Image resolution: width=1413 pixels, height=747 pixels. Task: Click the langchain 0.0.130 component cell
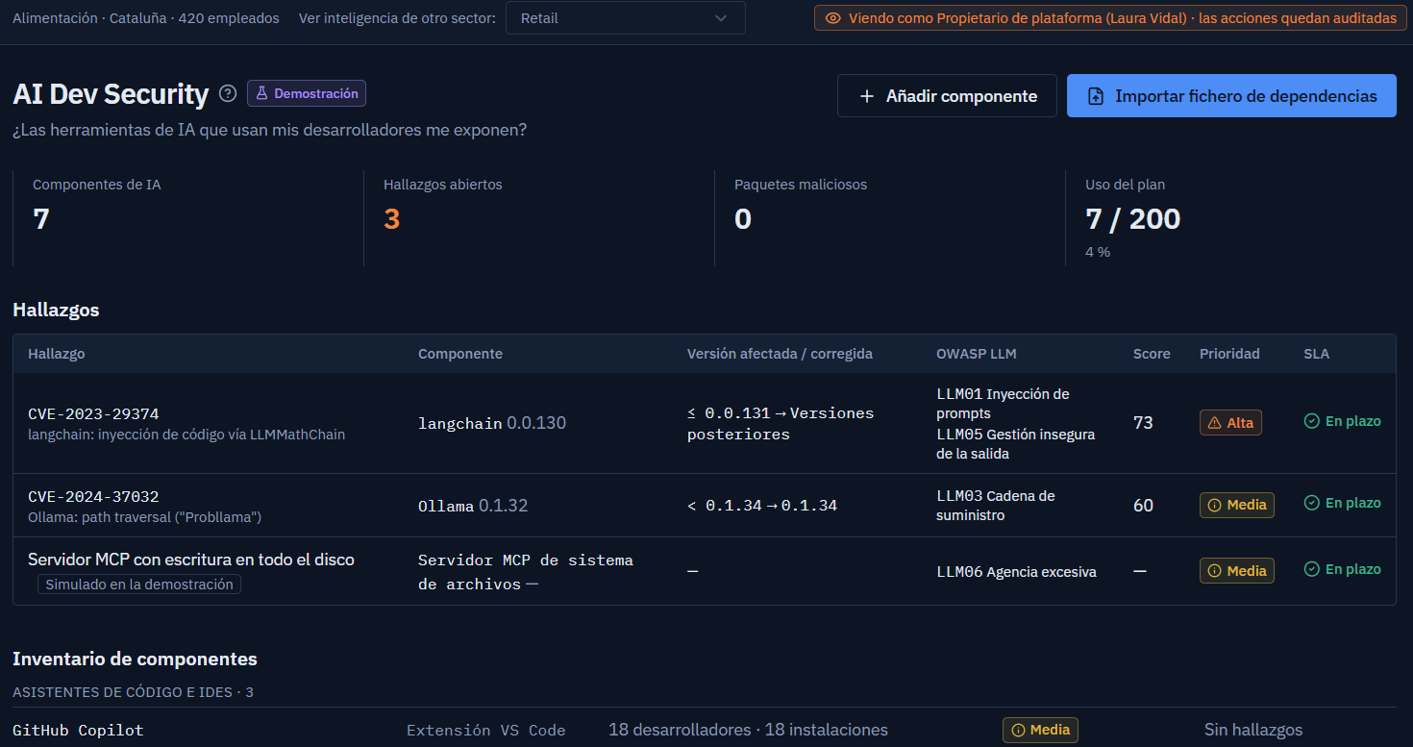tap(492, 423)
